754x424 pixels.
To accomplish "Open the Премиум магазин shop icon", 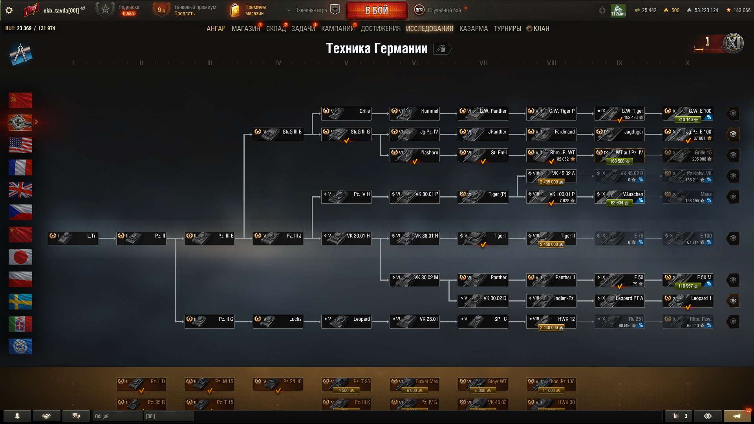I will pos(234,10).
